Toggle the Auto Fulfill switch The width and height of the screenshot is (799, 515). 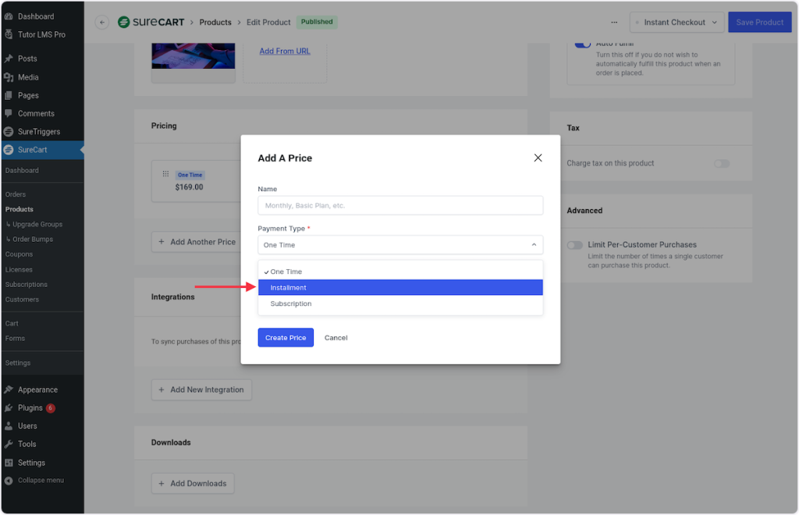pos(582,44)
